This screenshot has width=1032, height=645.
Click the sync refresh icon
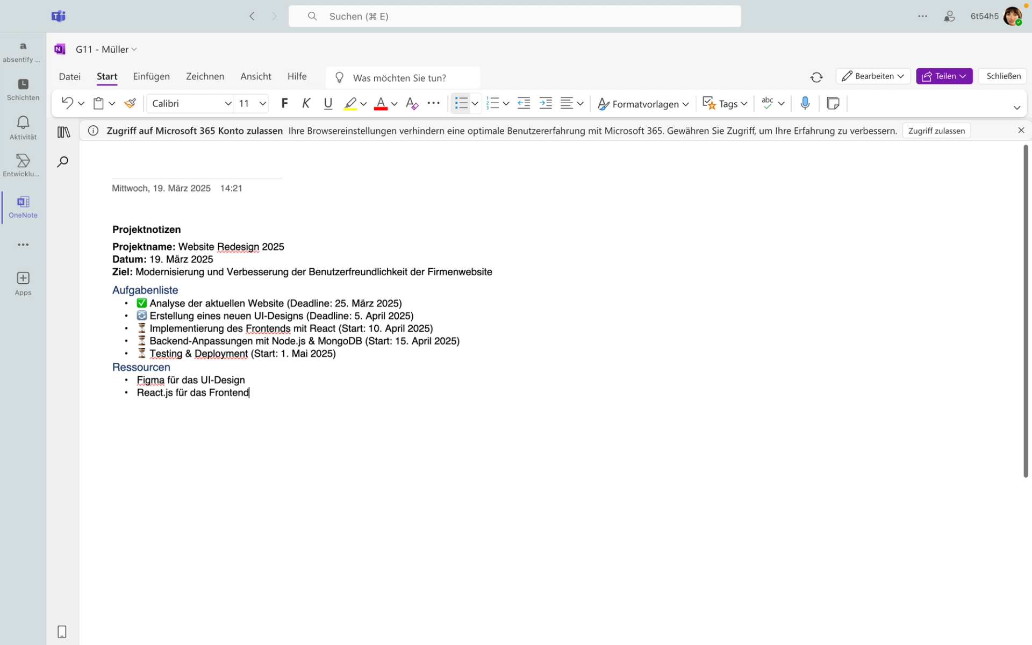(x=816, y=77)
